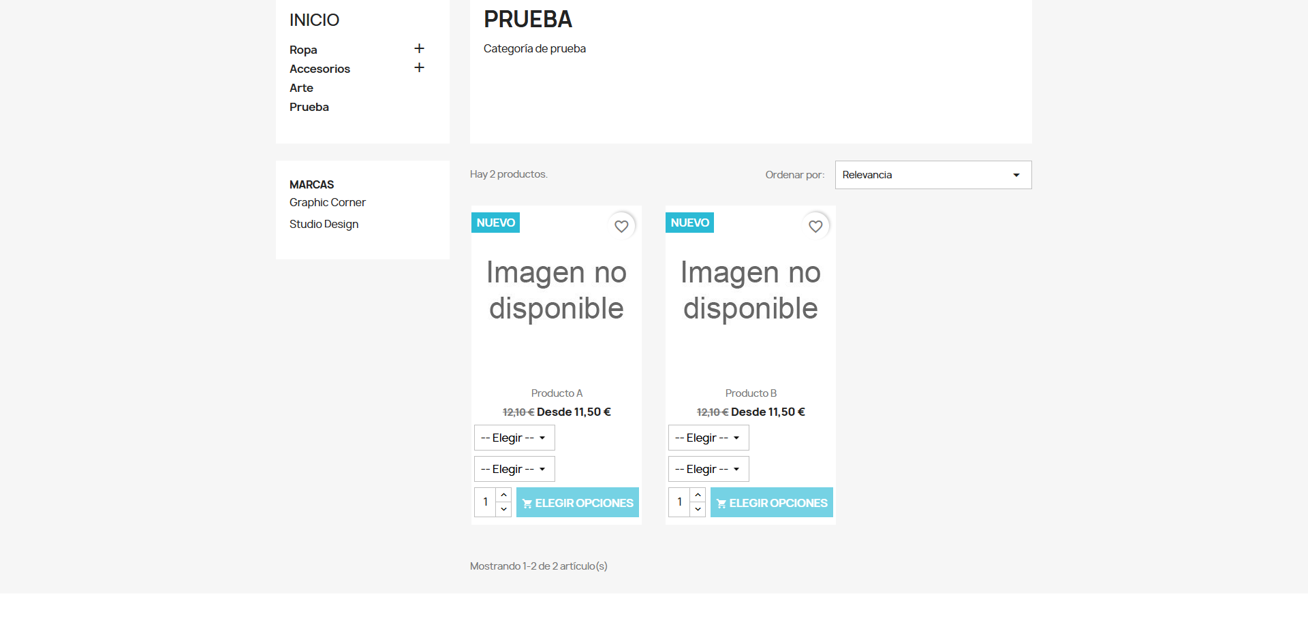Increase quantity for Producto B
The image size is (1308, 620).
698,495
